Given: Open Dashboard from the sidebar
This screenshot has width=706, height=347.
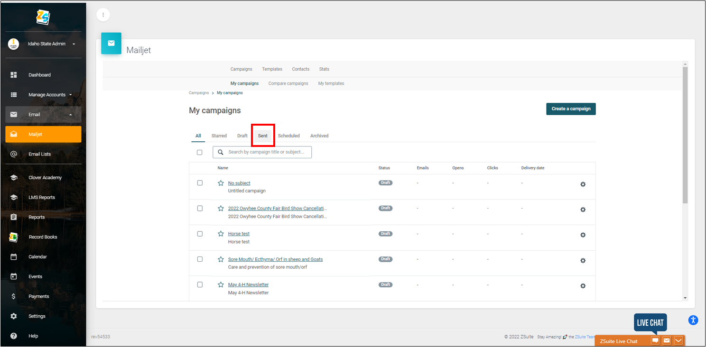Looking at the screenshot, I should pyautogui.click(x=39, y=75).
